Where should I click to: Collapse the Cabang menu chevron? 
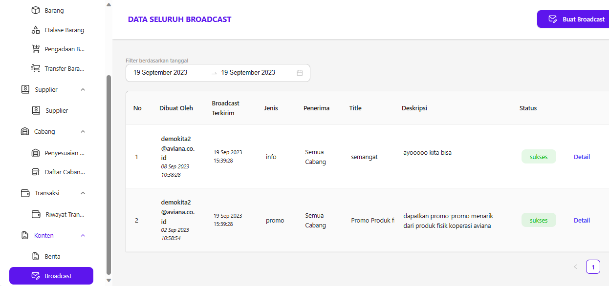click(83, 132)
